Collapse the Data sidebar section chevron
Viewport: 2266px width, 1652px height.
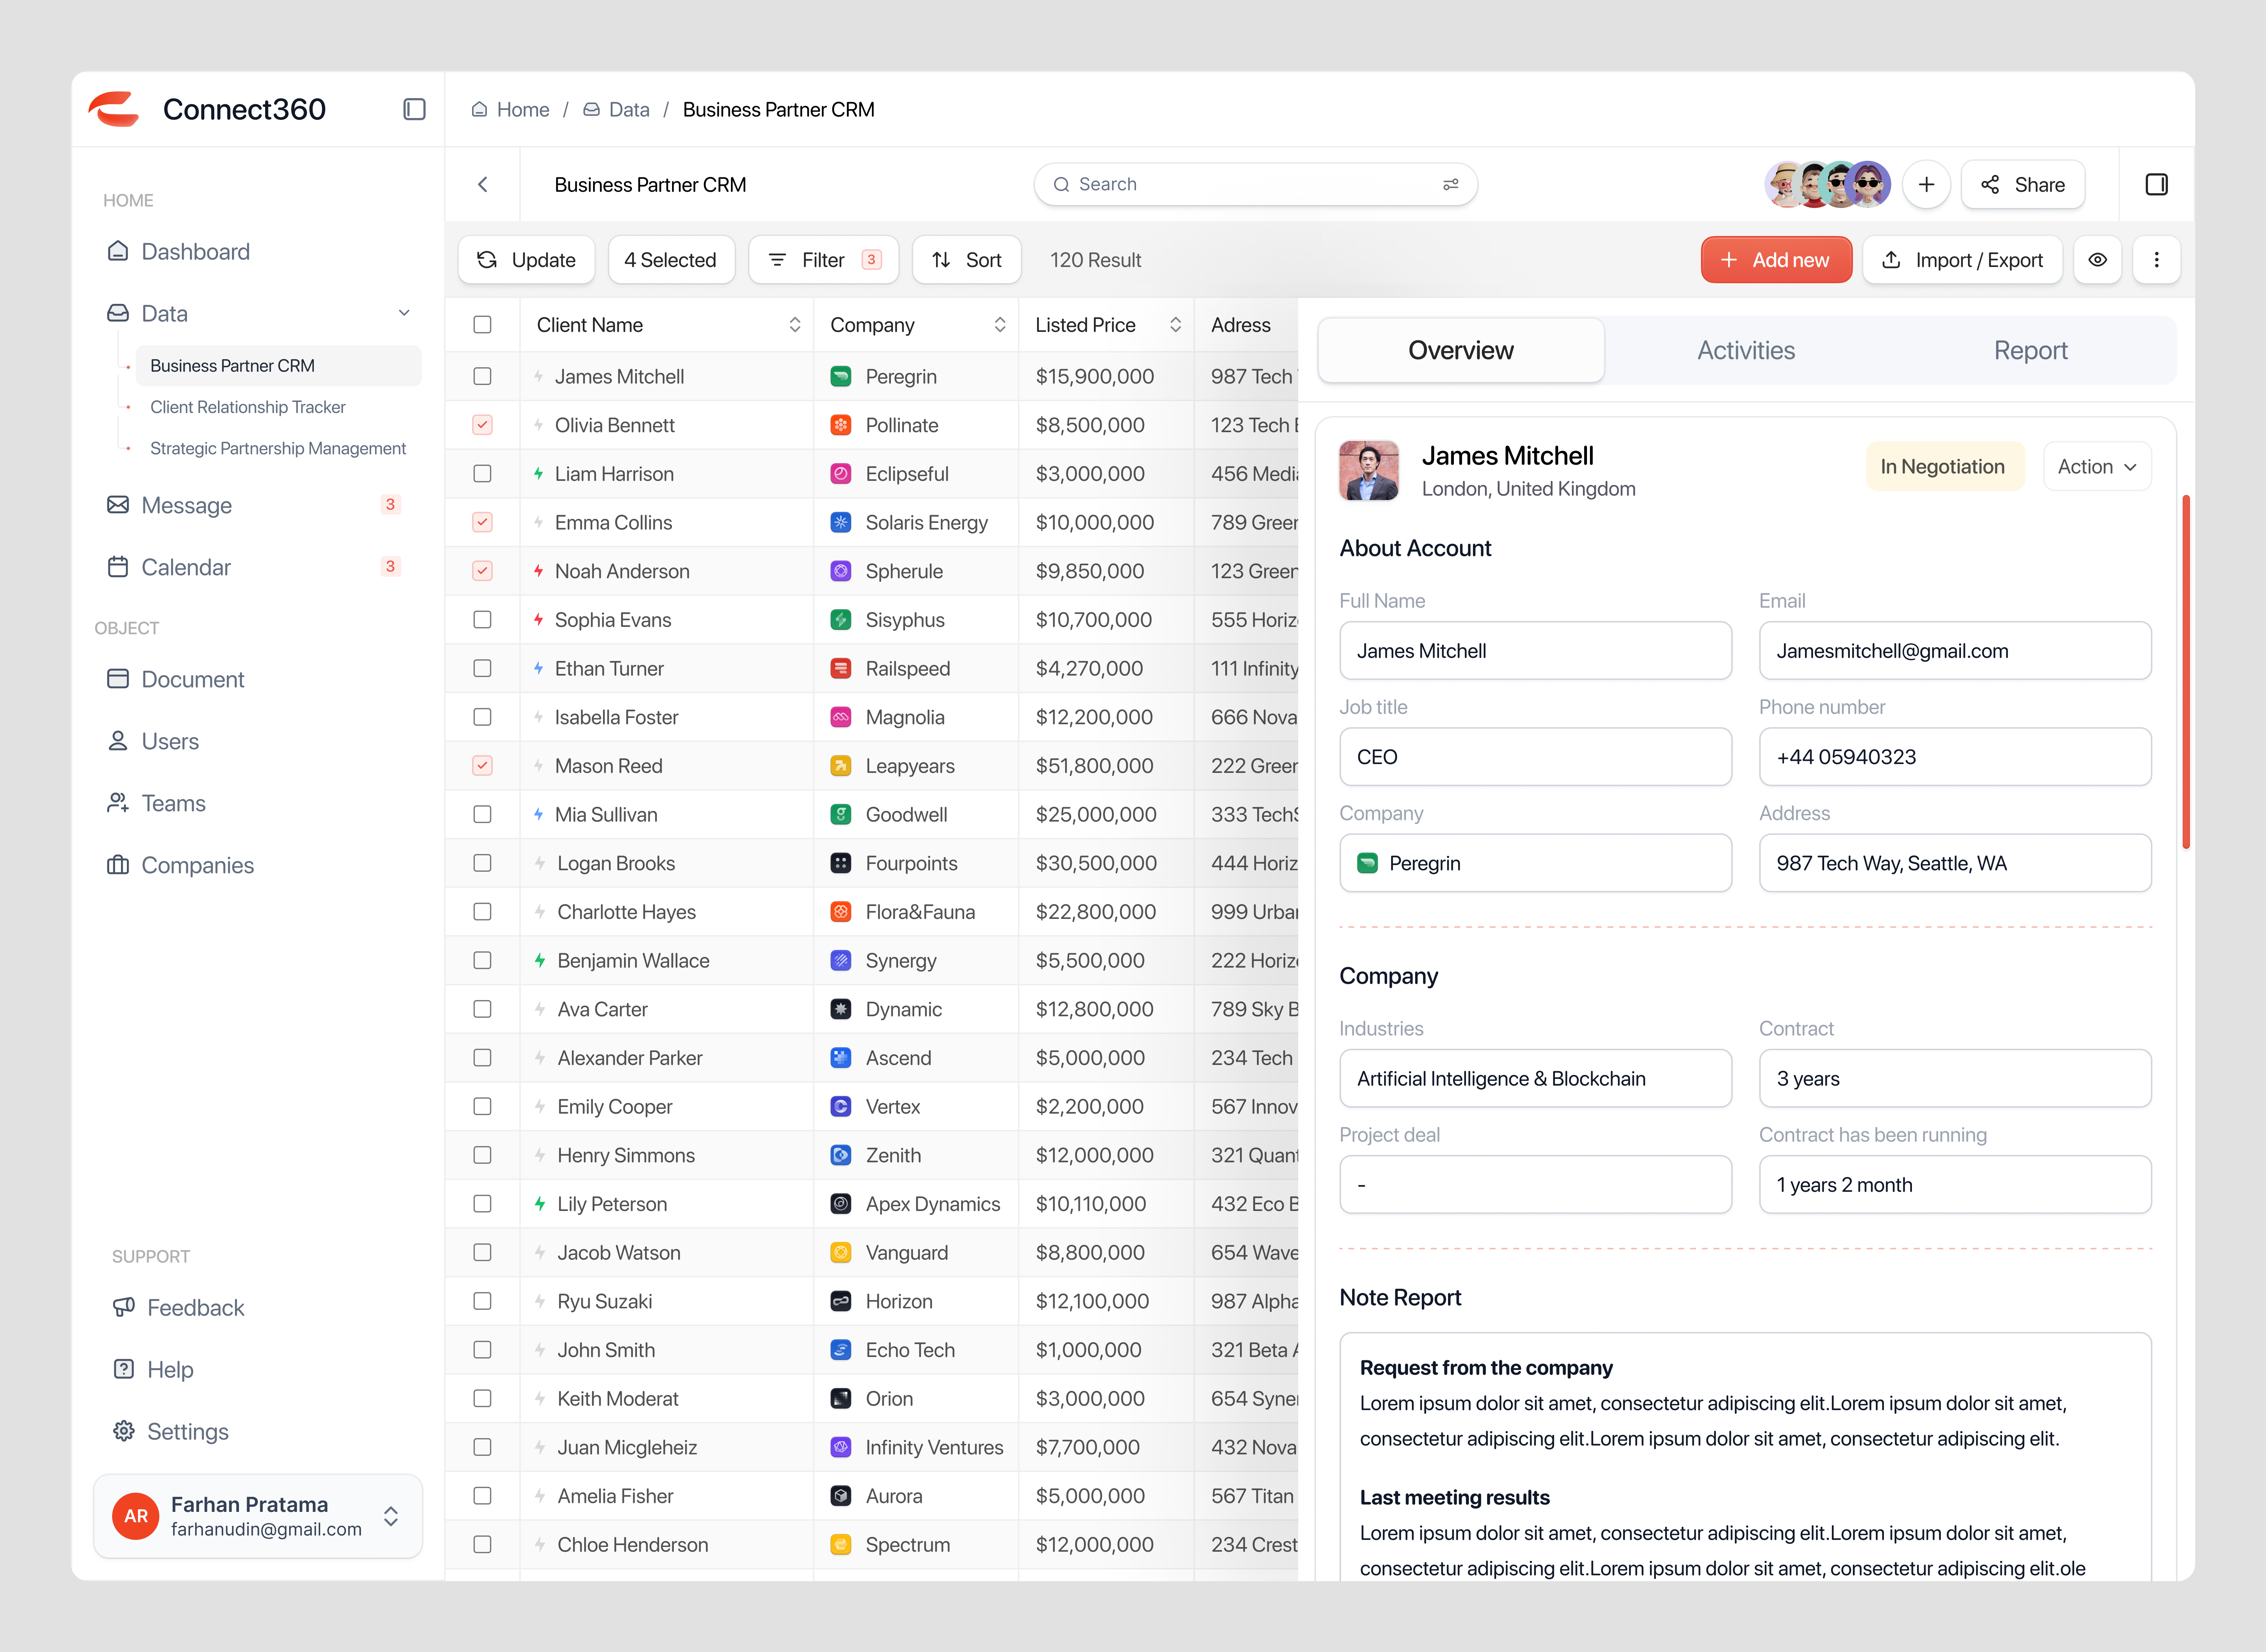coord(404,313)
